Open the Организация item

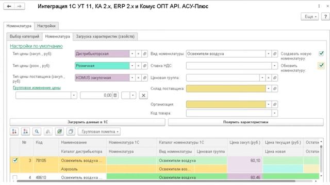pos(275,104)
